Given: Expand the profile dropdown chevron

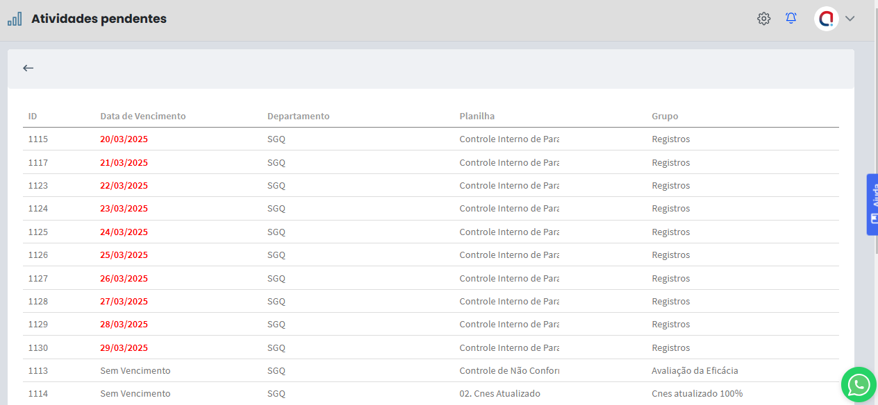Looking at the screenshot, I should (x=850, y=19).
